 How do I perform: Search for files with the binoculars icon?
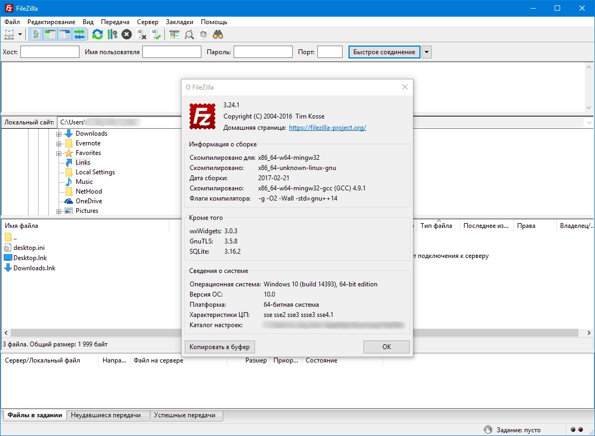218,35
